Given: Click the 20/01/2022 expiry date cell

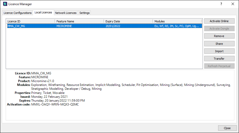Looking at the screenshot, I should 113,26.
